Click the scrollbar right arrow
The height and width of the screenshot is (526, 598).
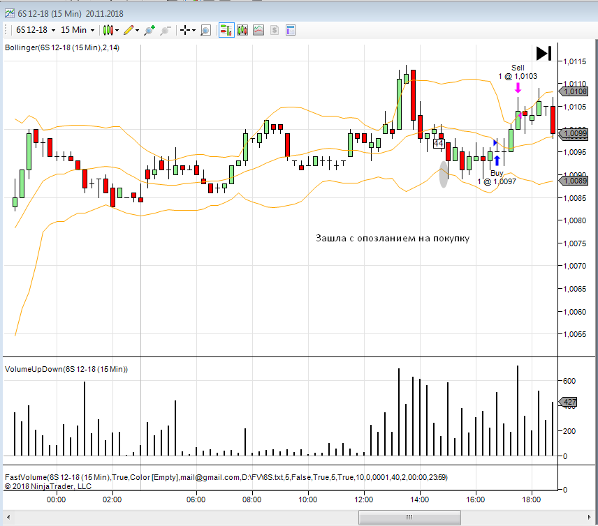point(589,517)
